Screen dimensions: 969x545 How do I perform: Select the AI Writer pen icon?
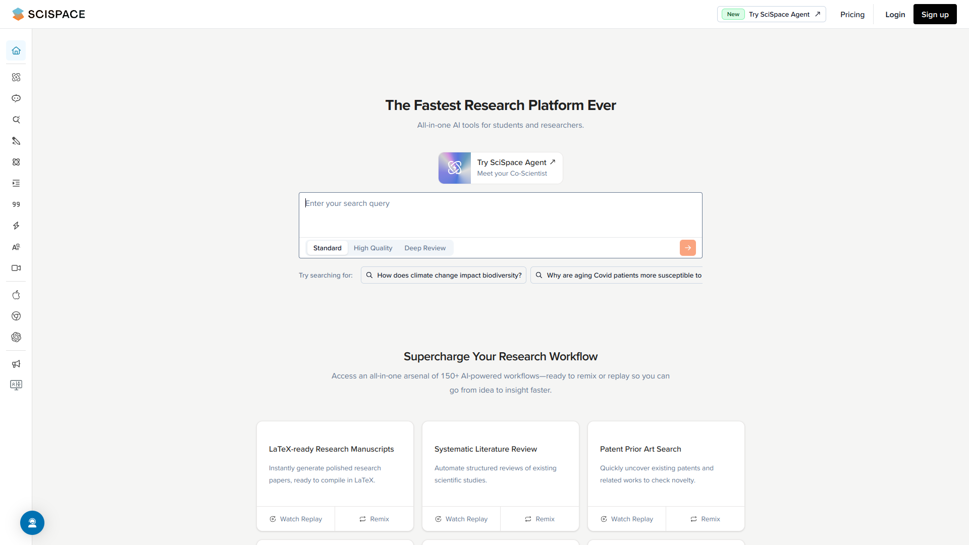(x=16, y=141)
